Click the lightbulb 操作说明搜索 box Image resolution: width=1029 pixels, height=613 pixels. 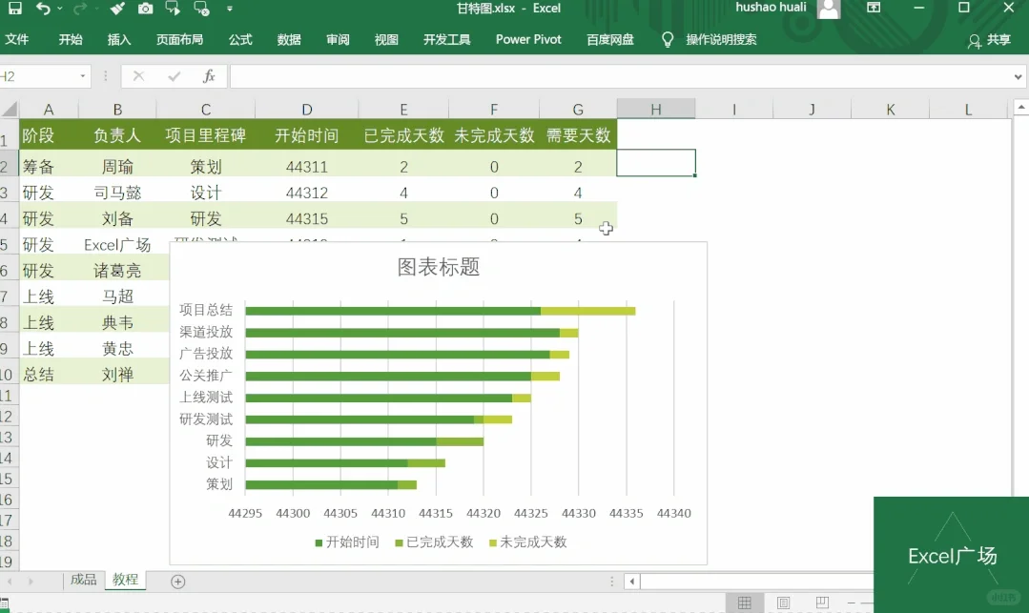tap(710, 39)
